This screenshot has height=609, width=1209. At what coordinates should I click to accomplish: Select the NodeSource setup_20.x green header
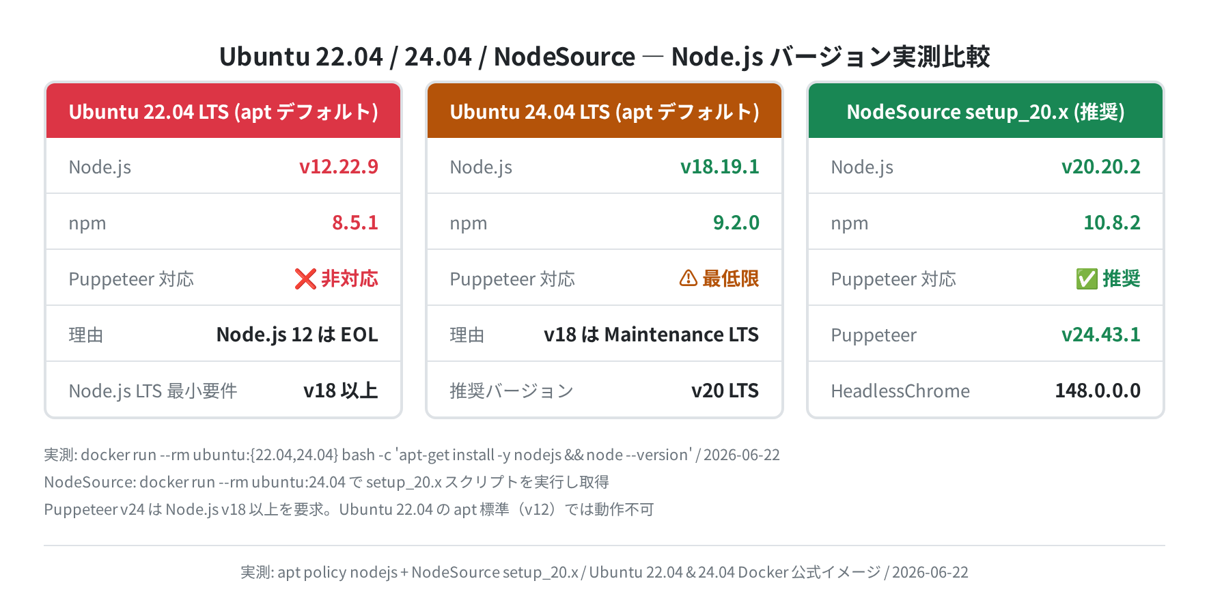click(986, 111)
